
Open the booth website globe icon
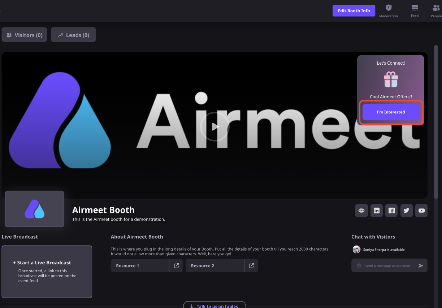point(361,211)
